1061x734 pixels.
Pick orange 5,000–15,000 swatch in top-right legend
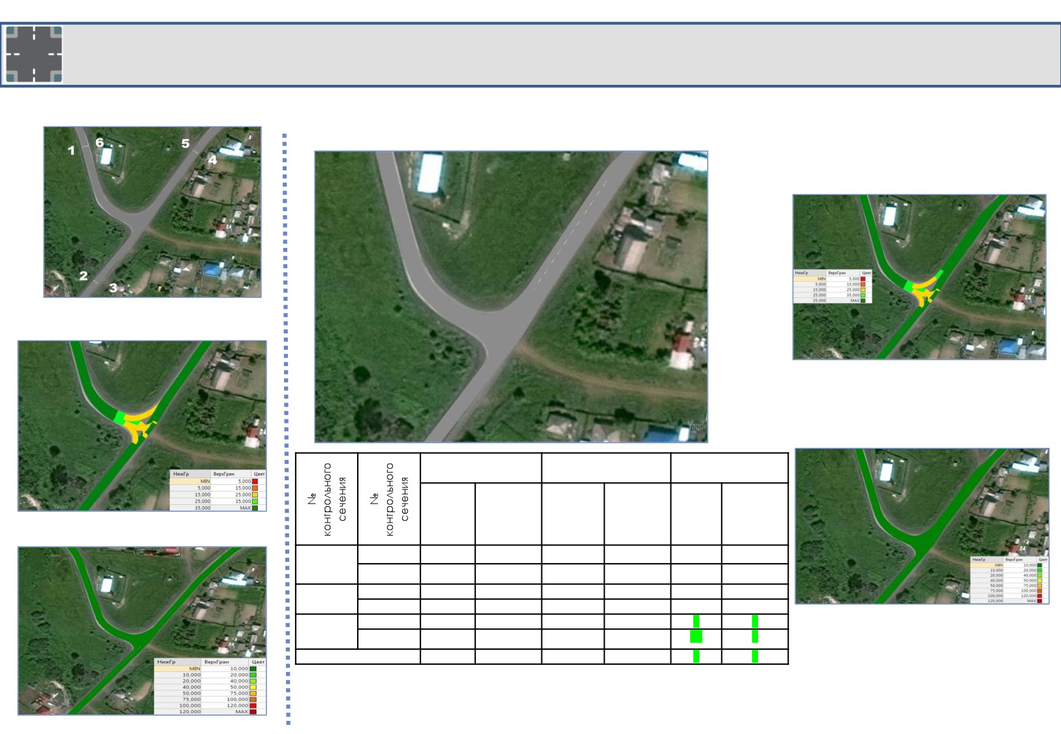pos(863,284)
